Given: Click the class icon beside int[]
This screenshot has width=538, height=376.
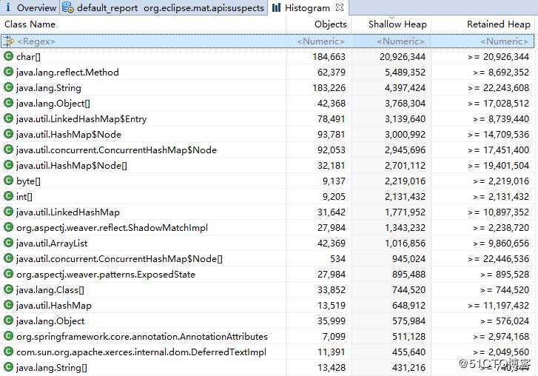Looking at the screenshot, I should click(8, 196).
